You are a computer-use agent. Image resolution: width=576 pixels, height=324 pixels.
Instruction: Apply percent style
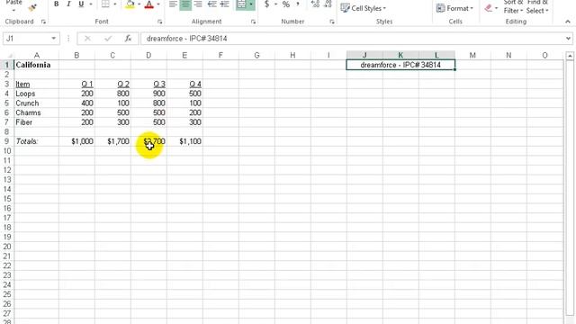click(x=286, y=4)
